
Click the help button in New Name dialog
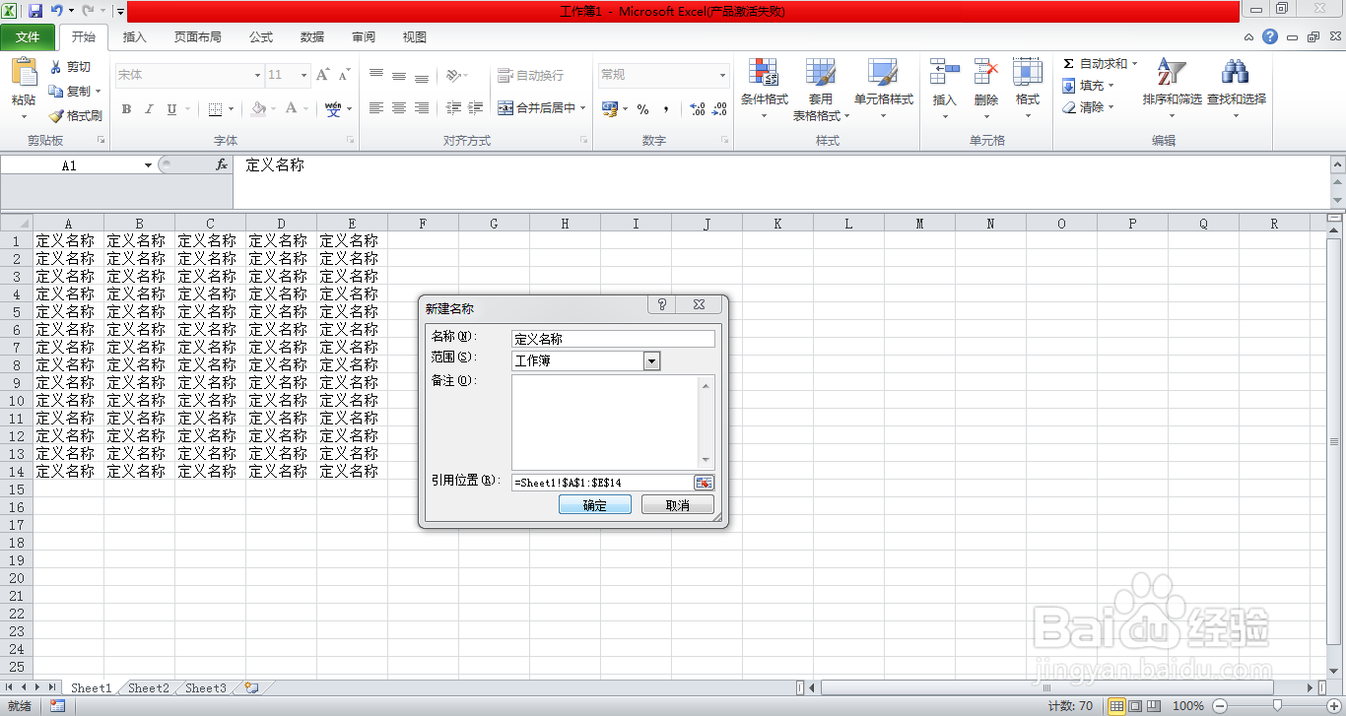pyautogui.click(x=662, y=305)
